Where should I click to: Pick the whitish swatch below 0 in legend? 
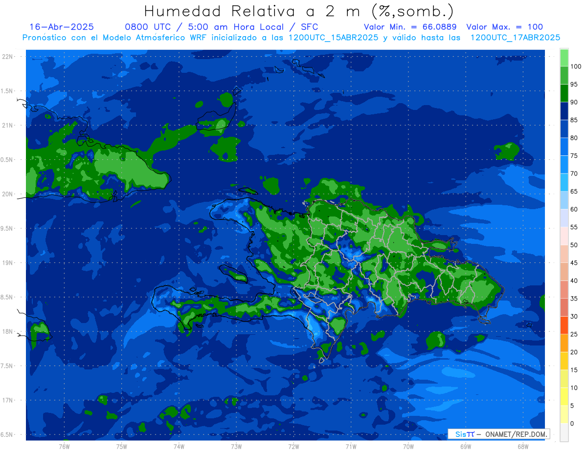pyautogui.click(x=564, y=432)
